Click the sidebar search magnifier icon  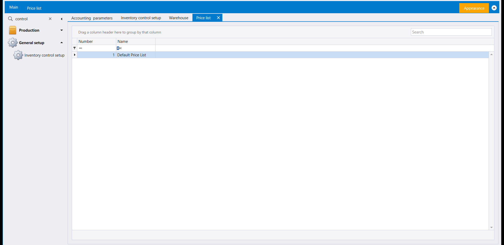pos(10,19)
